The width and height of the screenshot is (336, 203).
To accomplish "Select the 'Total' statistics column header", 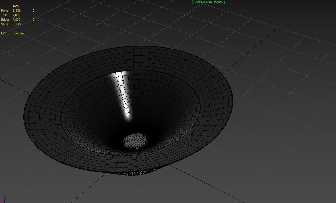I will tap(16, 6).
